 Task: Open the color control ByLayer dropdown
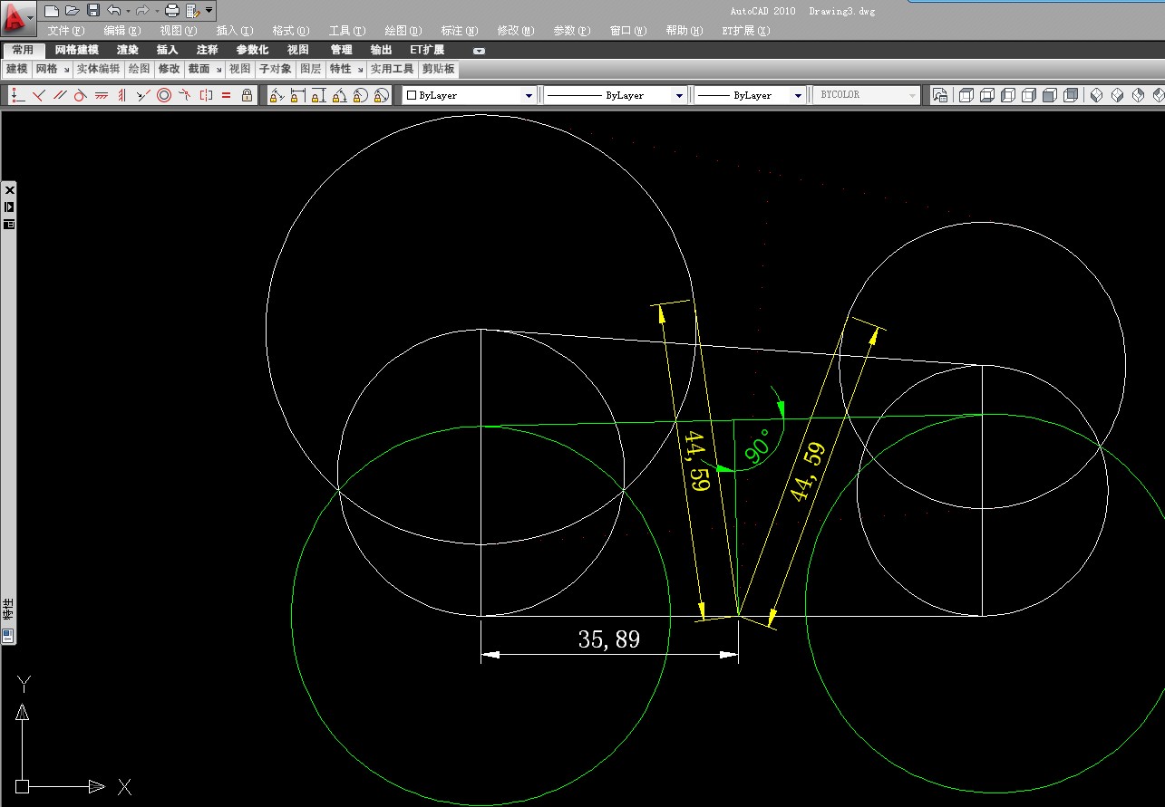(x=470, y=95)
